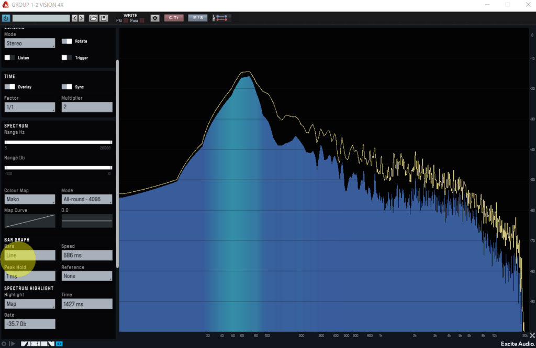536x348 pixels.
Task: Click the red app logo in title bar
Action: pos(5,4)
